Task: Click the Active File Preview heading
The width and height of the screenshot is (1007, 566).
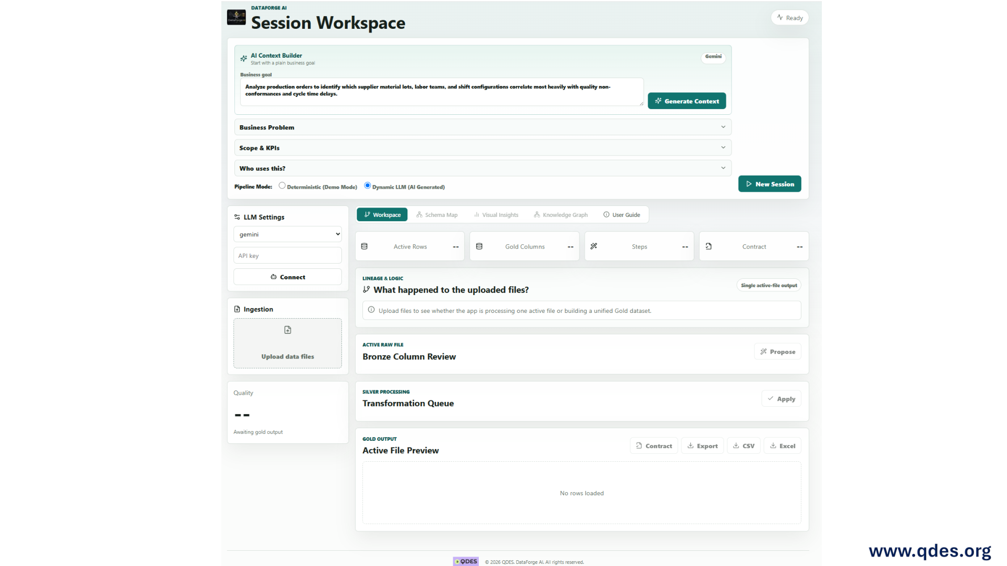Action: tap(401, 450)
